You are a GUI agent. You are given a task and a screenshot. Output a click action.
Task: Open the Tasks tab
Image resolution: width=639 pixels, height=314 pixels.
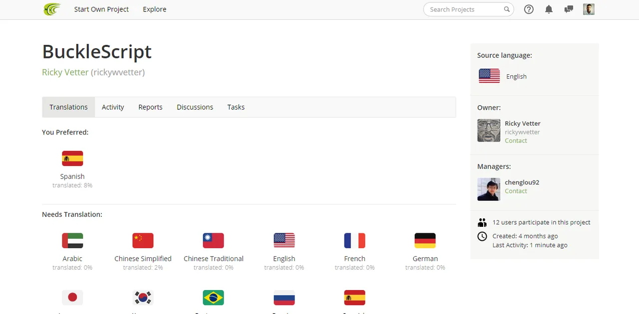pos(236,107)
